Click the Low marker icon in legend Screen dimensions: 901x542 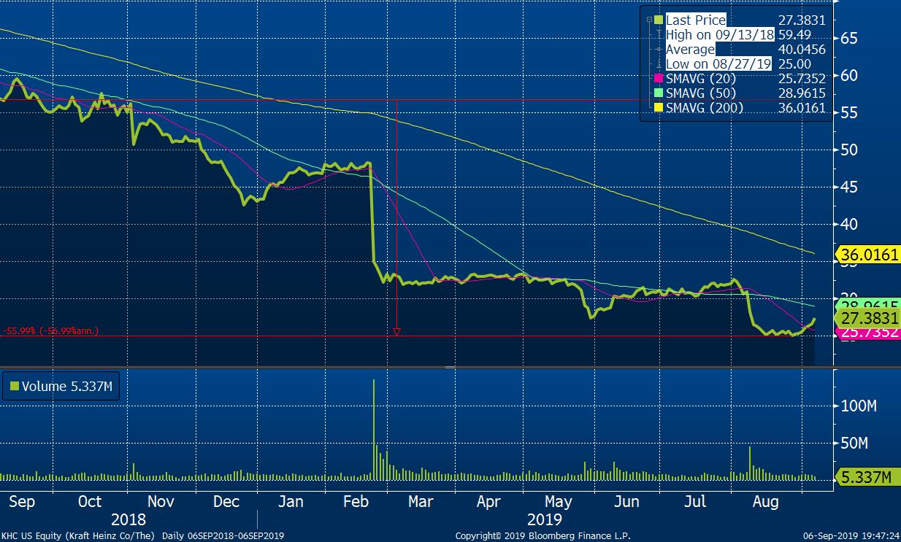(659, 64)
